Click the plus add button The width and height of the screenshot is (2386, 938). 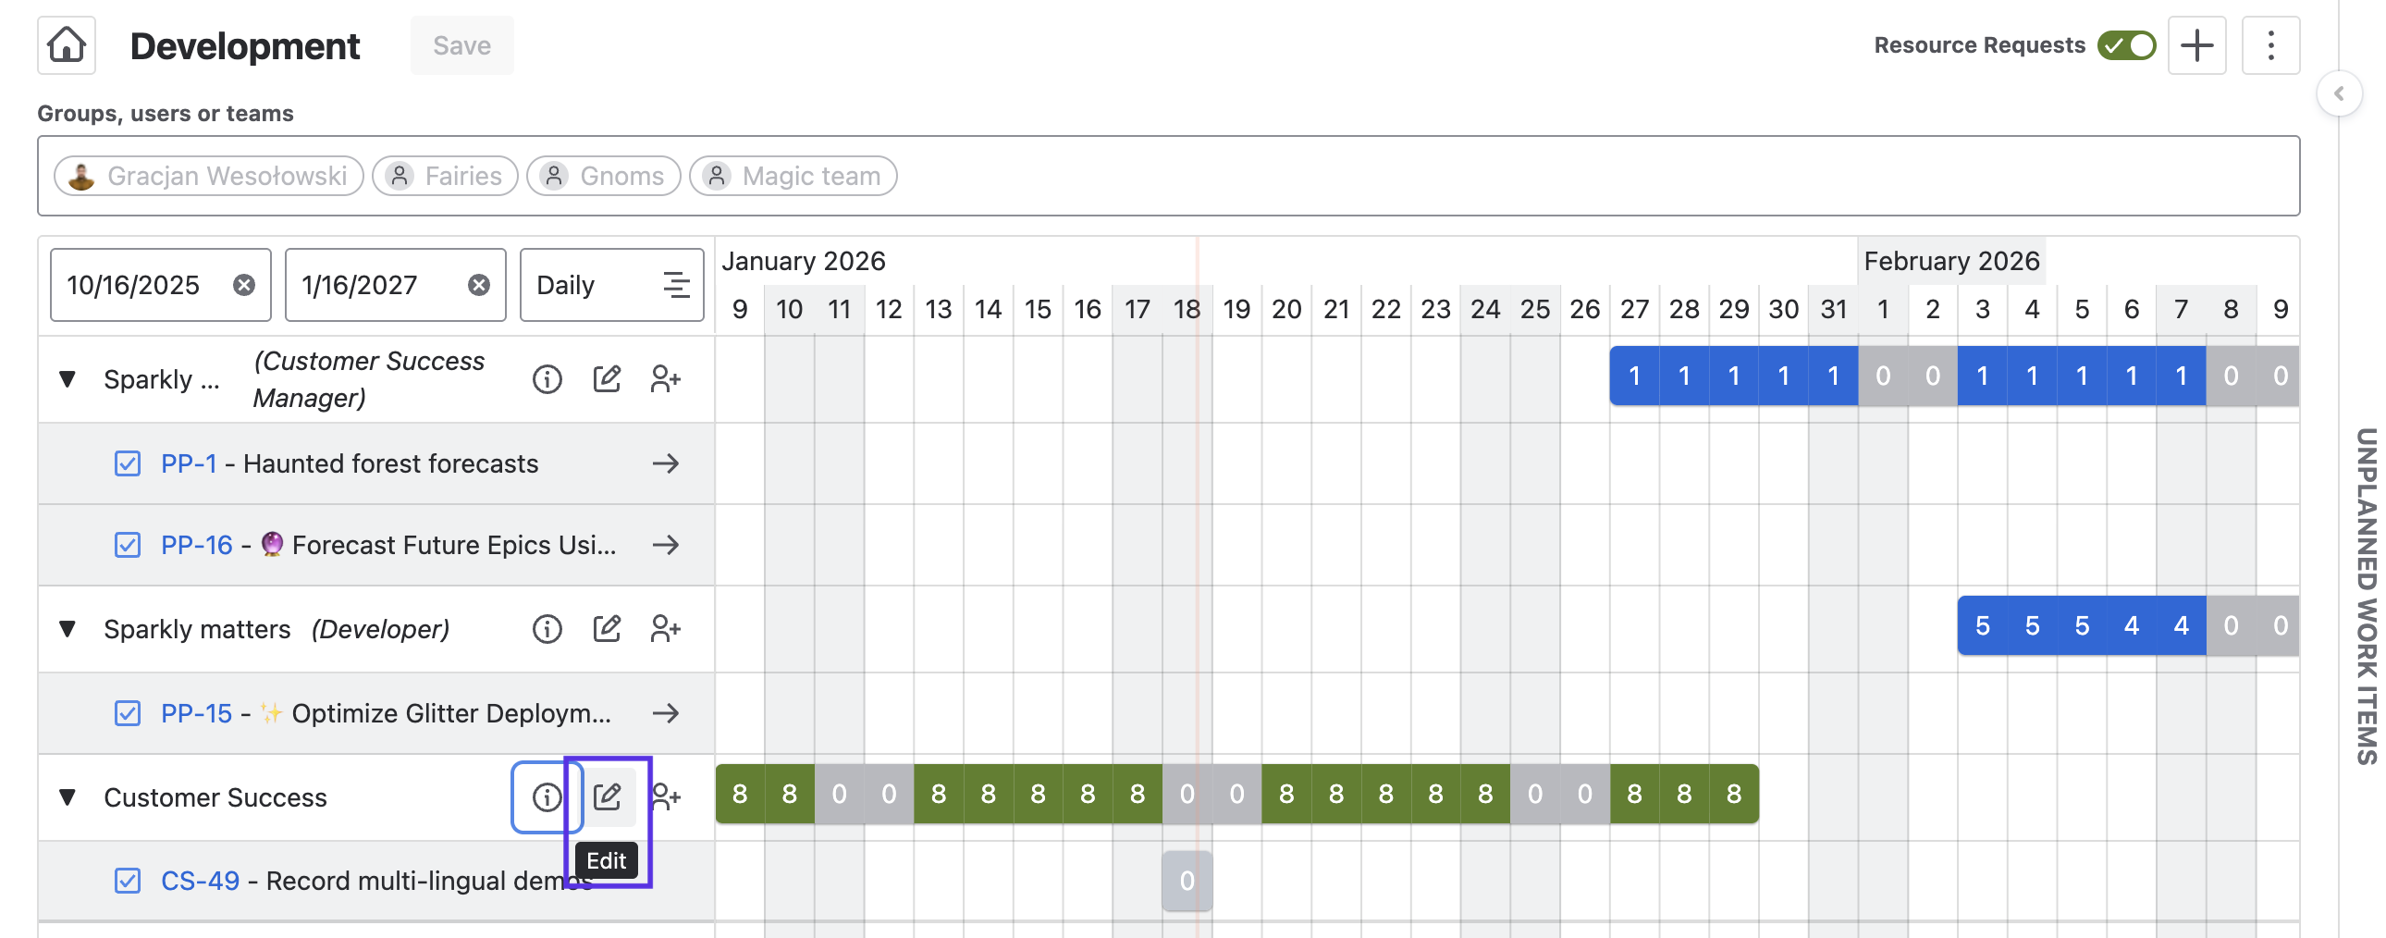pyautogui.click(x=2196, y=45)
